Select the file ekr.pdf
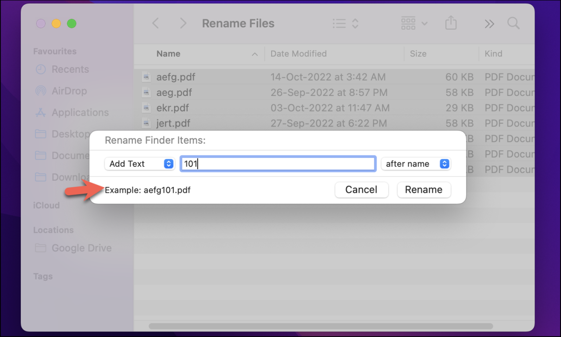This screenshot has height=337, width=561. pos(173,108)
